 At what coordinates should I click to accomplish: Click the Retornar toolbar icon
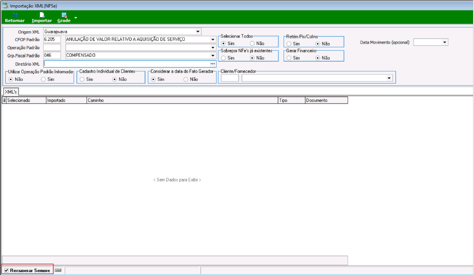(15, 18)
